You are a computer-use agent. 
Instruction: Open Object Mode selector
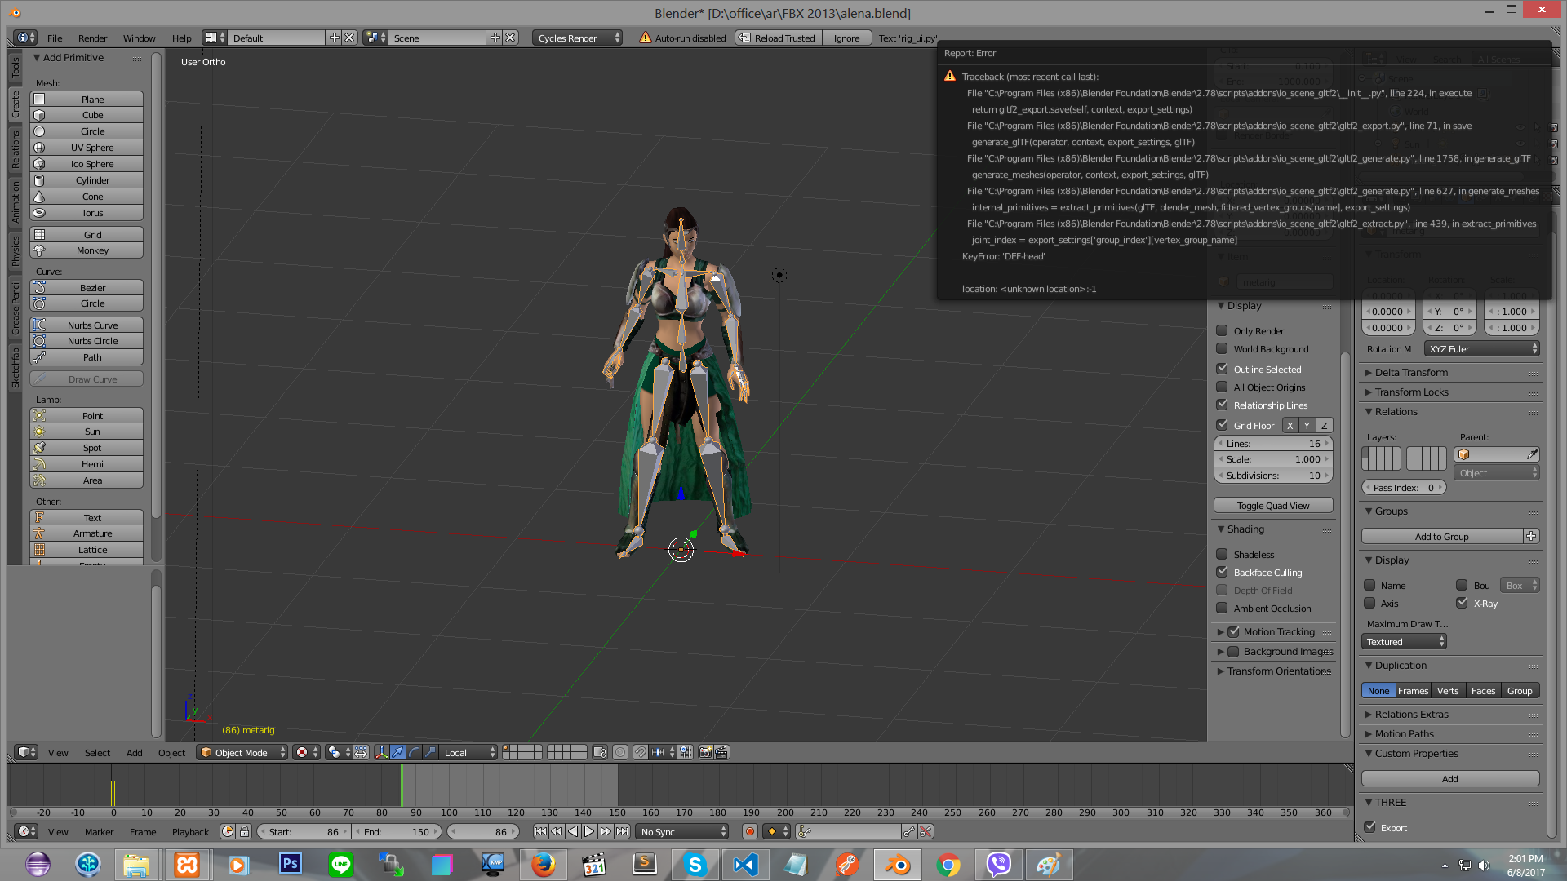pos(242,752)
